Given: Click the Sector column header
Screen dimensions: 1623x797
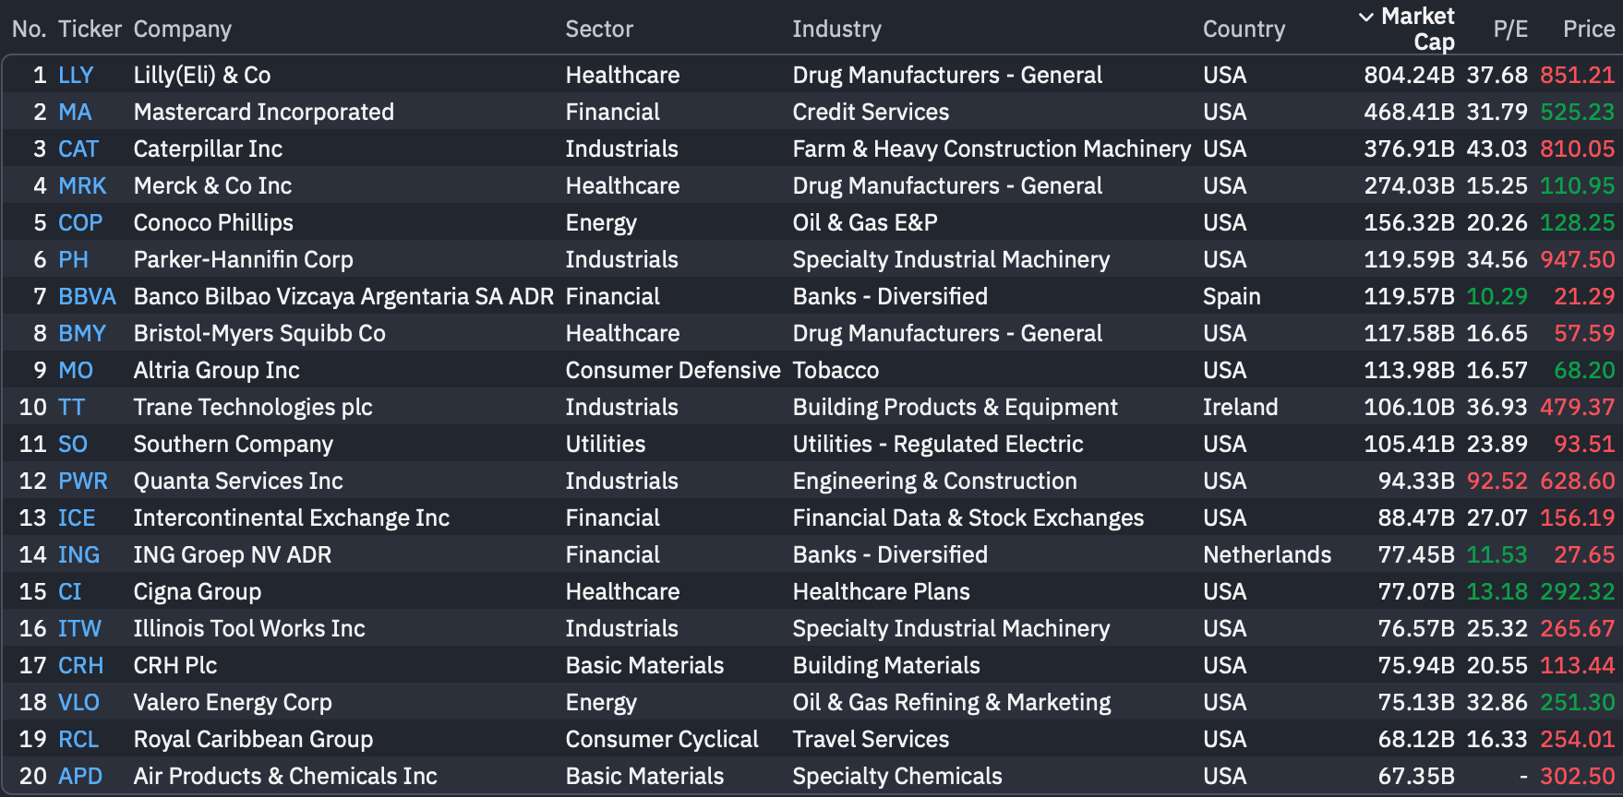Looking at the screenshot, I should pyautogui.click(x=599, y=29).
